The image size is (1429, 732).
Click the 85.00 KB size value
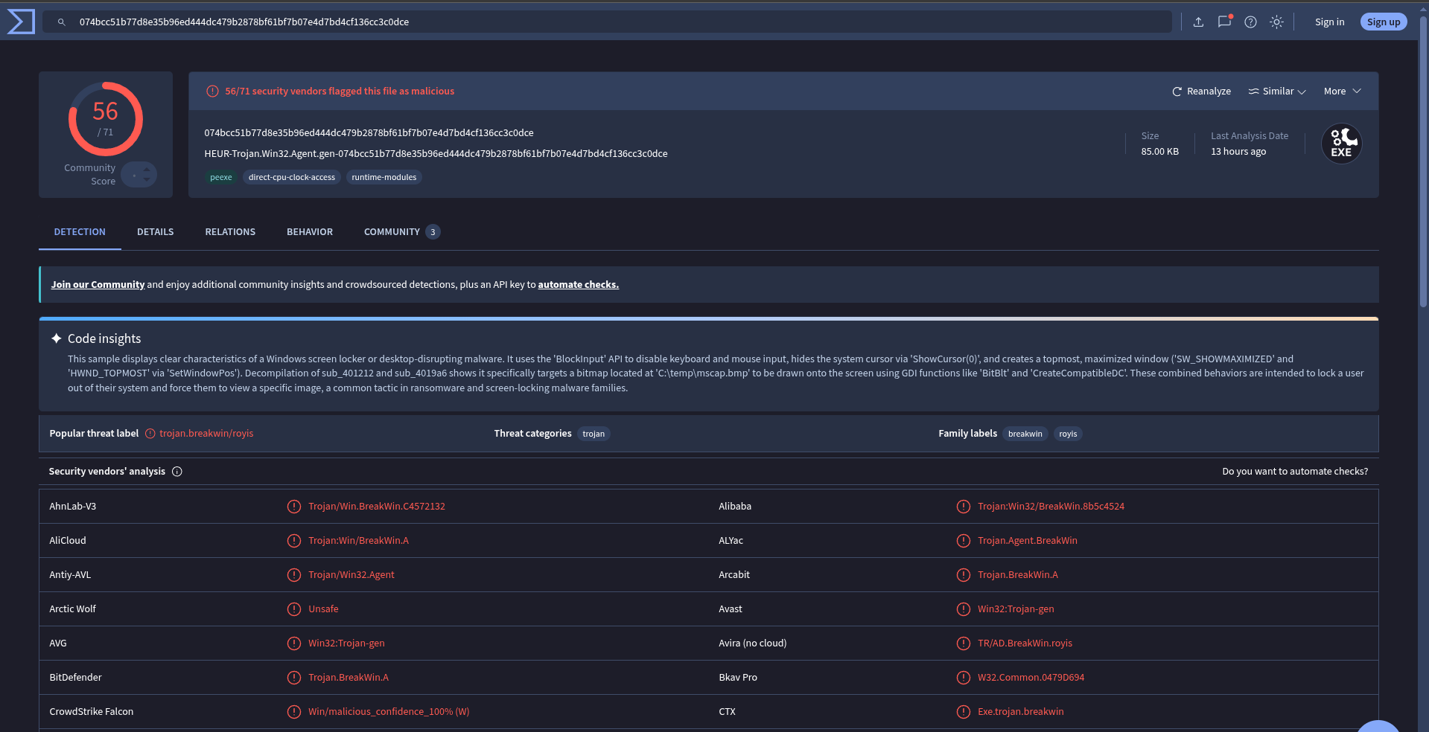pyautogui.click(x=1159, y=152)
